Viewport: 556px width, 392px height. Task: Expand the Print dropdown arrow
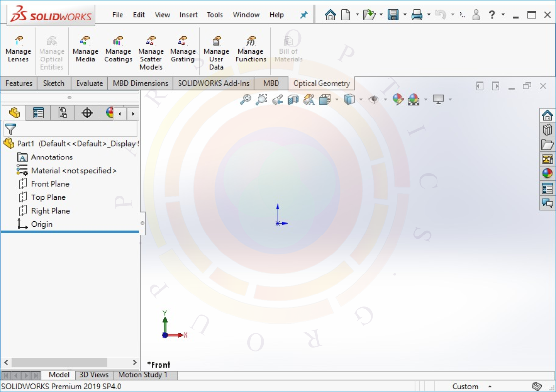point(429,15)
